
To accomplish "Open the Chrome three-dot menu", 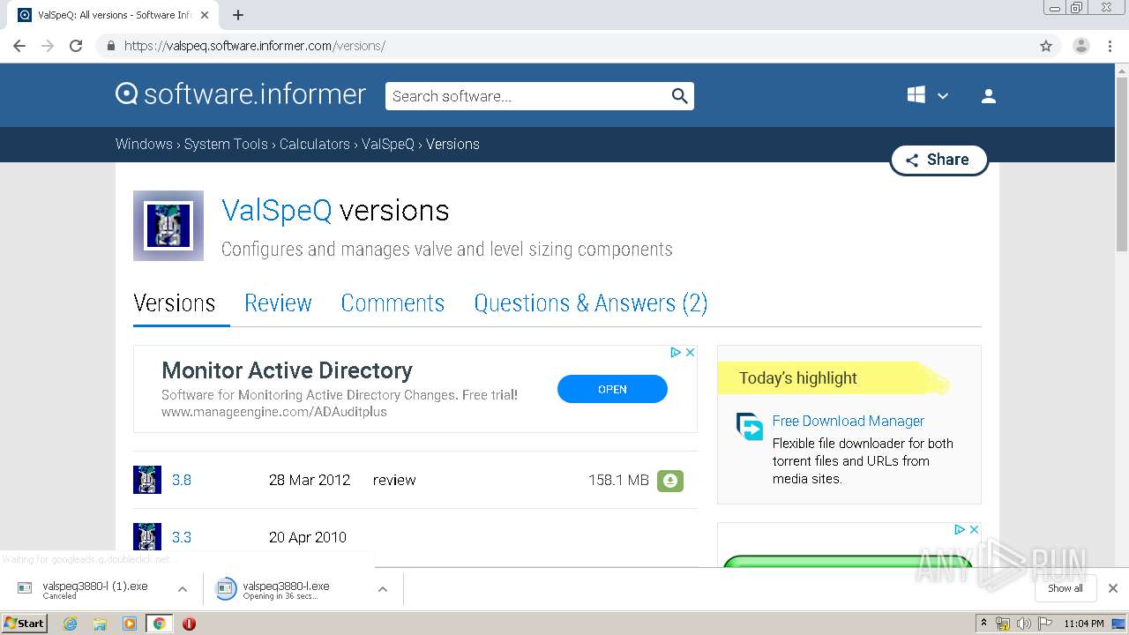I will pyautogui.click(x=1110, y=46).
